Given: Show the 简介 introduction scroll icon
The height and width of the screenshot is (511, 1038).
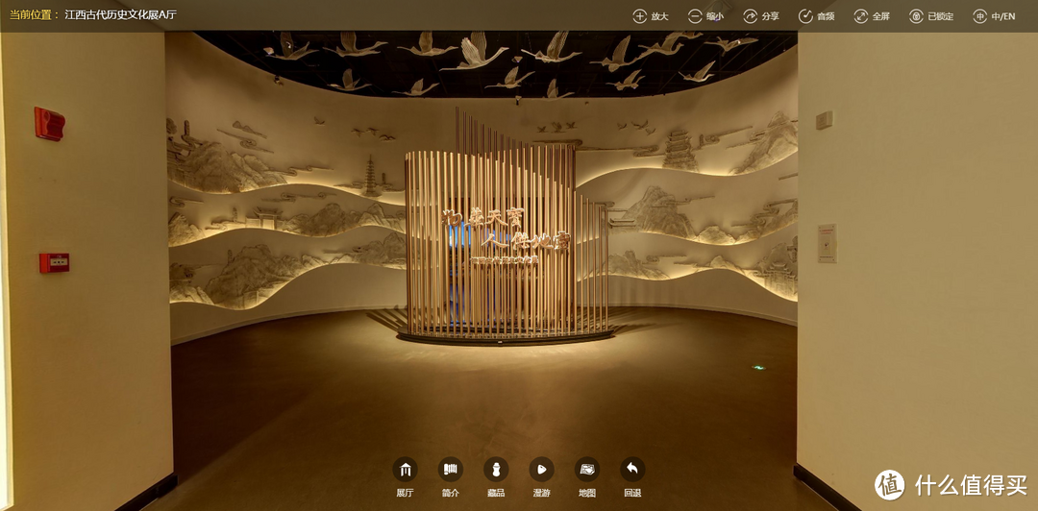Looking at the screenshot, I should [450, 469].
